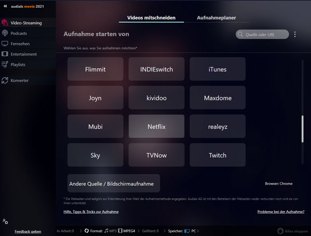Viewport: 311px width, 236px height.
Task: Open the Playlists icon
Action: point(5,64)
